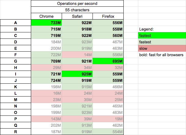Select the 'Operations per second' header cell
The width and height of the screenshot is (186, 135).
click(x=77, y=3)
